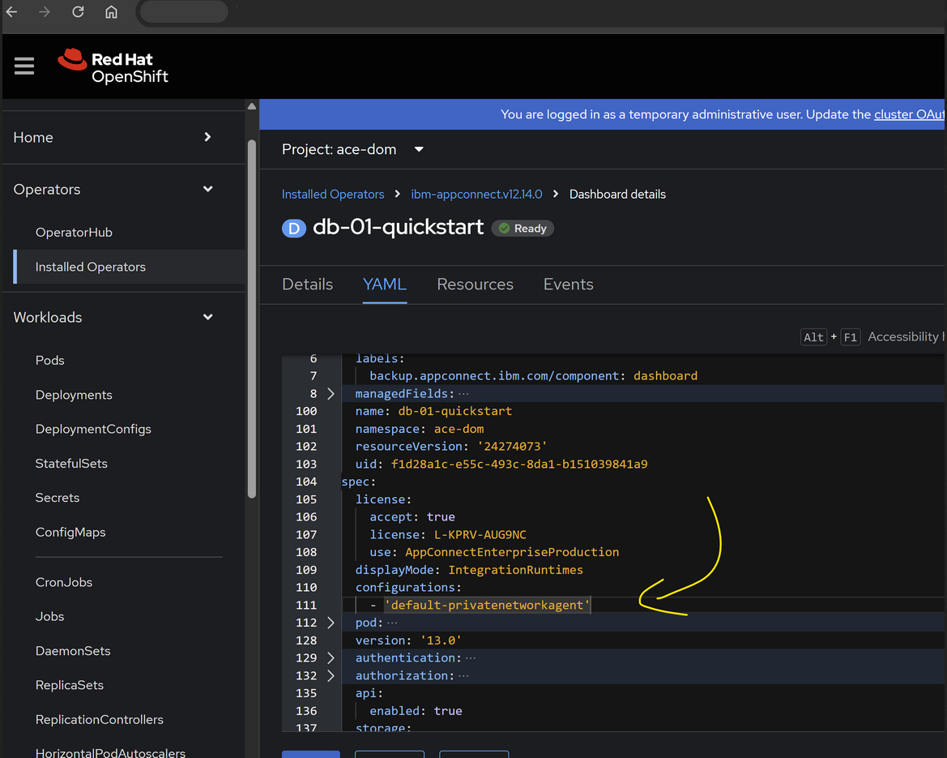
Task: Expand the folded authorization section
Action: 331,675
